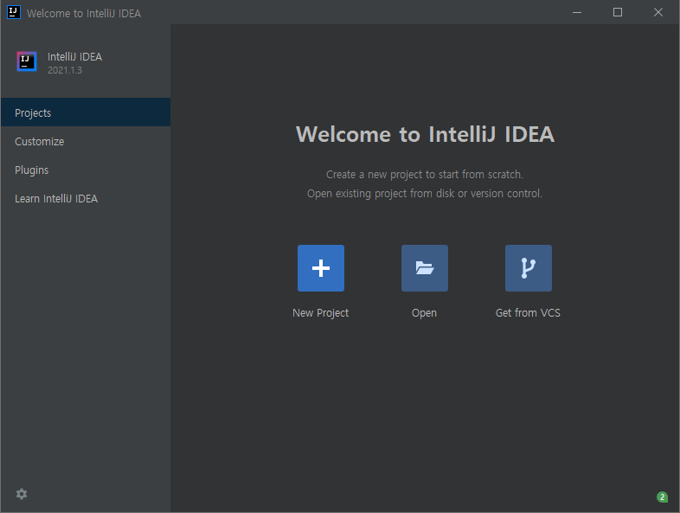
Task: Maximize the welcome window
Action: click(618, 13)
